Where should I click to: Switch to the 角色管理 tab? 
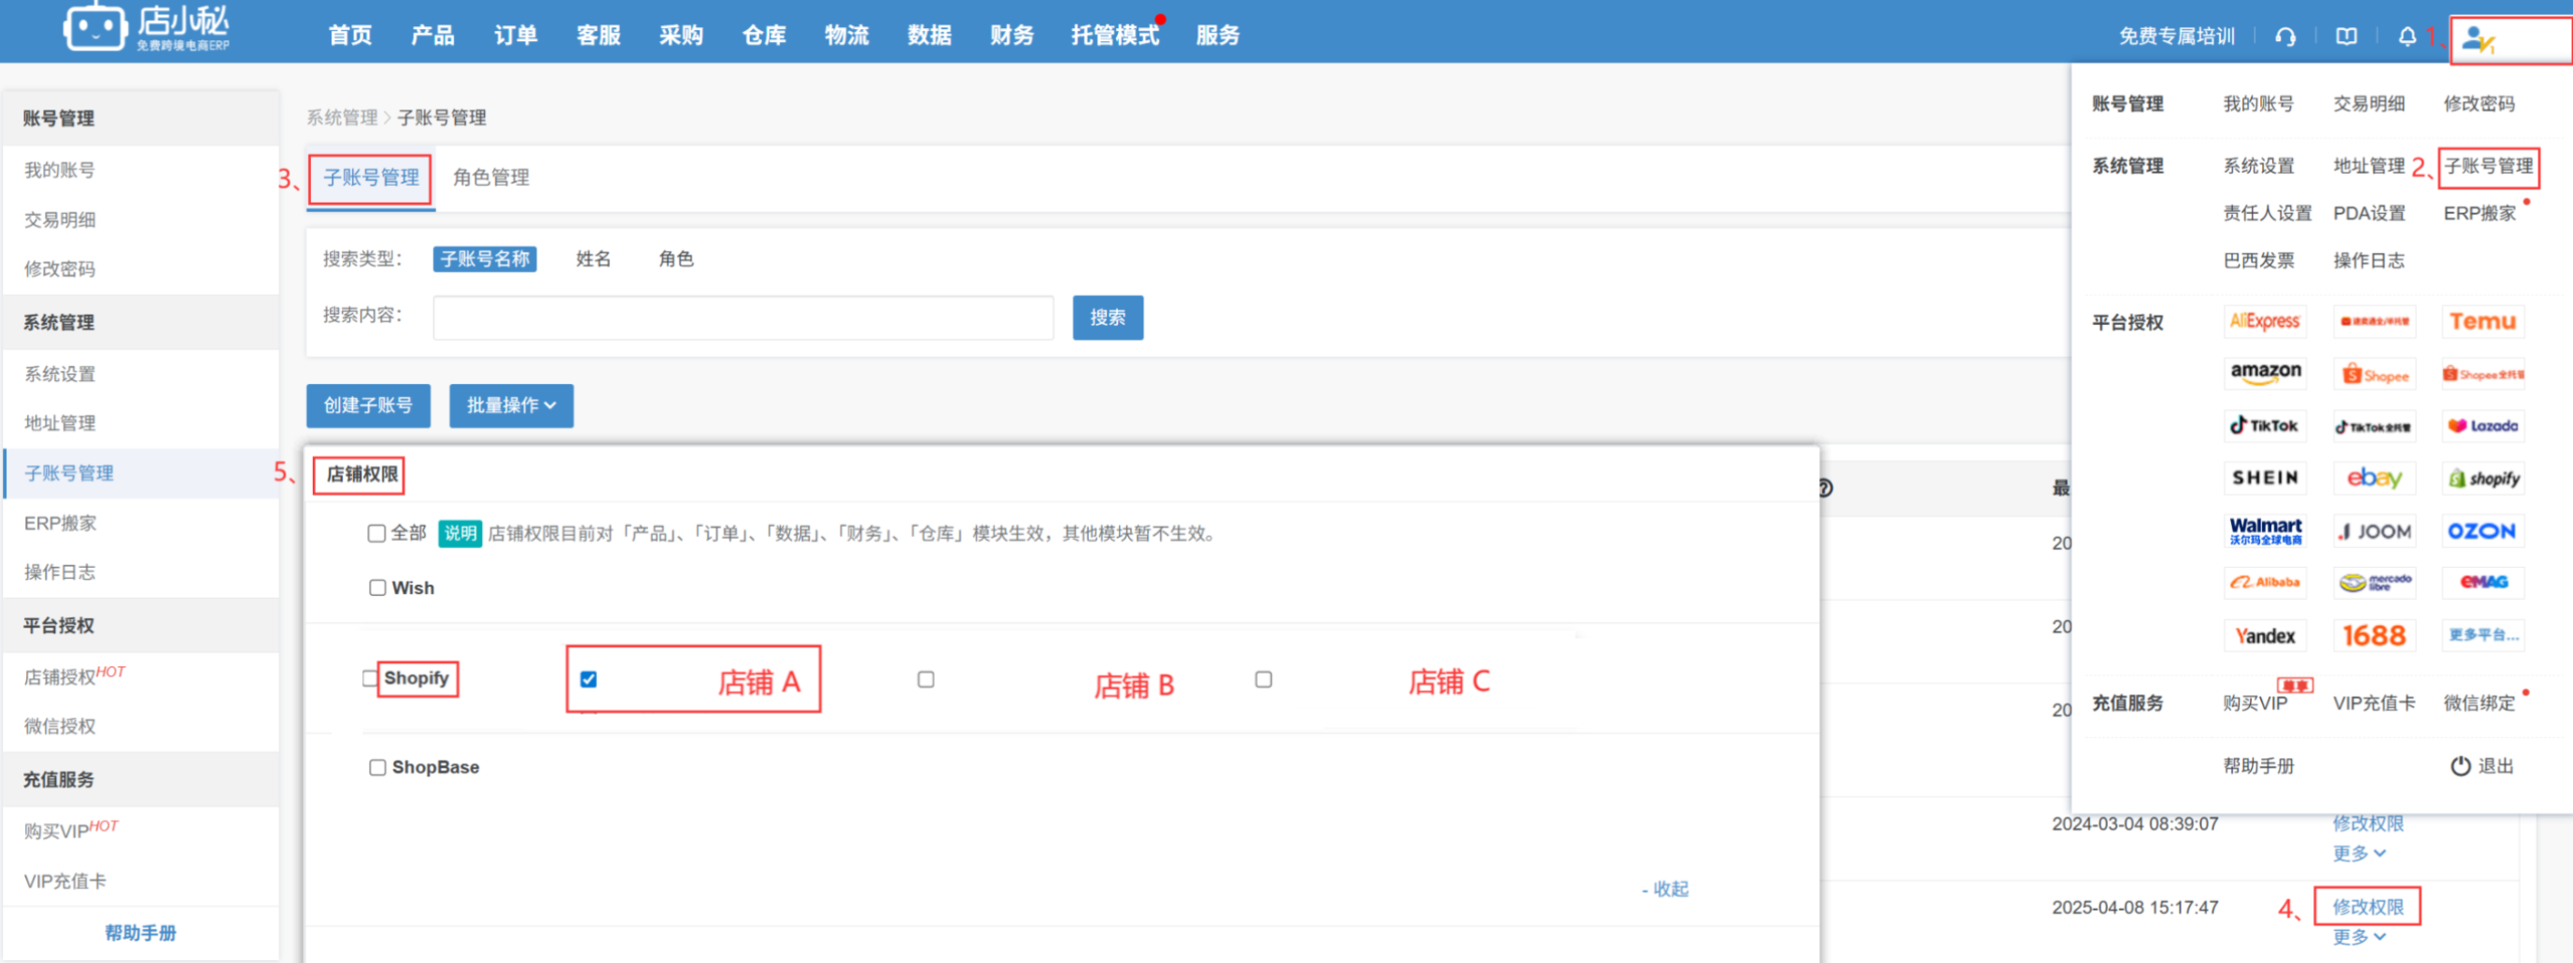click(490, 177)
